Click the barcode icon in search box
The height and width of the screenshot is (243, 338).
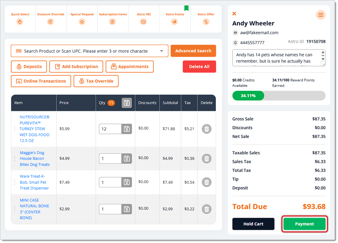[x=19, y=51]
